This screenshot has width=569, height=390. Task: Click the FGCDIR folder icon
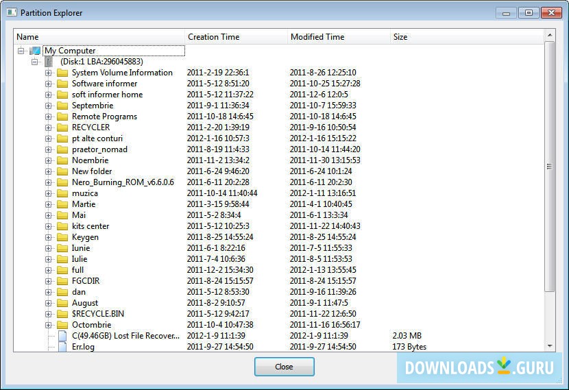click(x=62, y=281)
